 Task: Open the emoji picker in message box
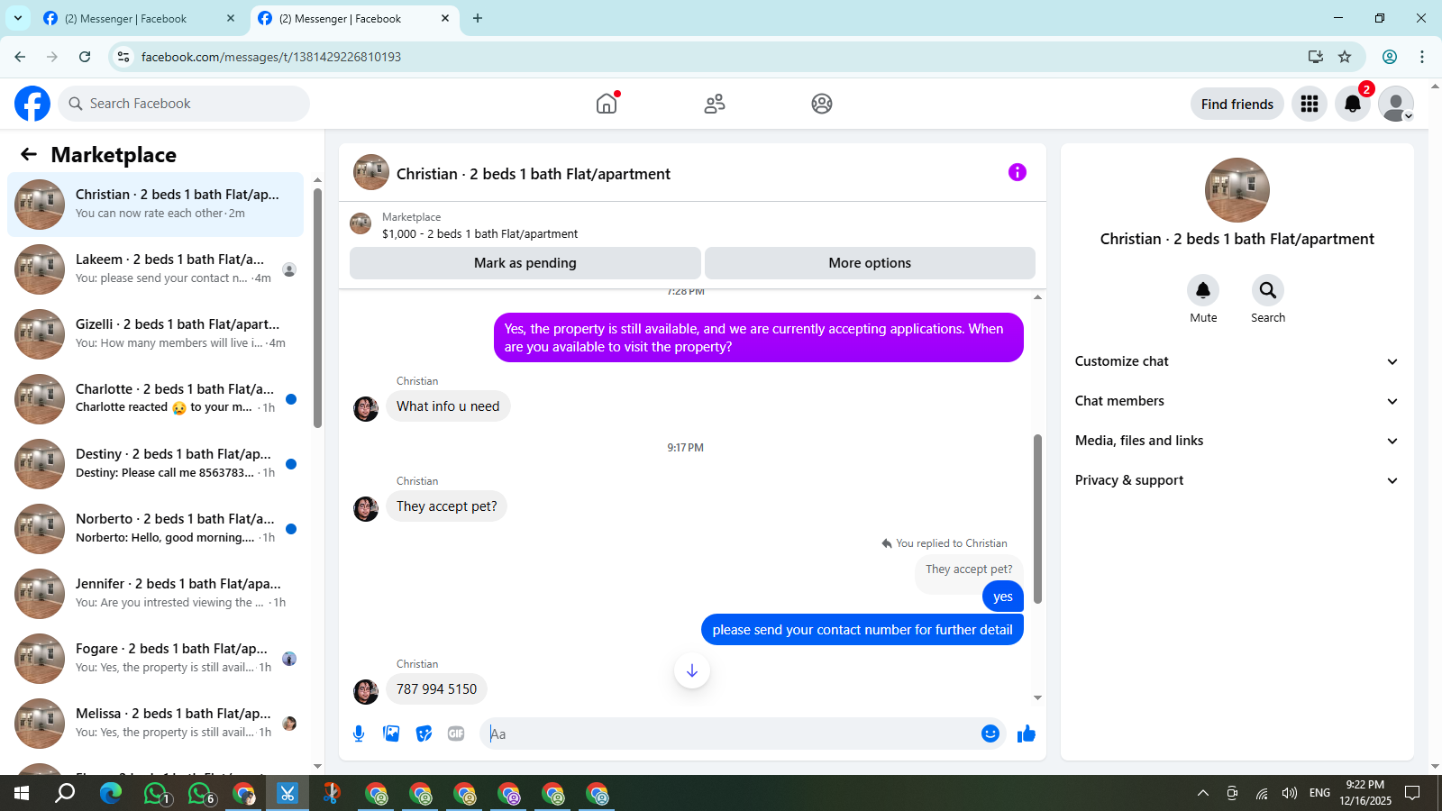coord(990,734)
